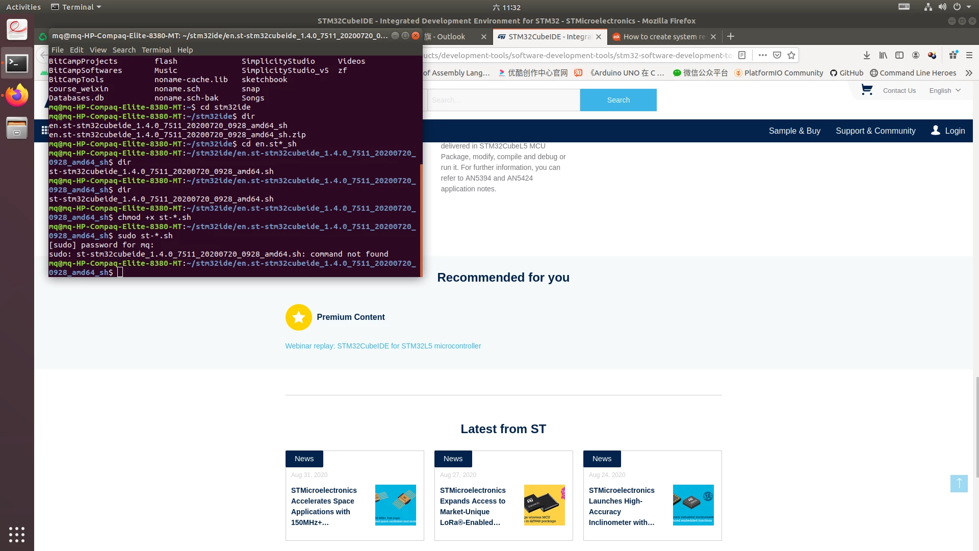Click the back-to-top arrow button
This screenshot has width=979, height=551.
(959, 484)
